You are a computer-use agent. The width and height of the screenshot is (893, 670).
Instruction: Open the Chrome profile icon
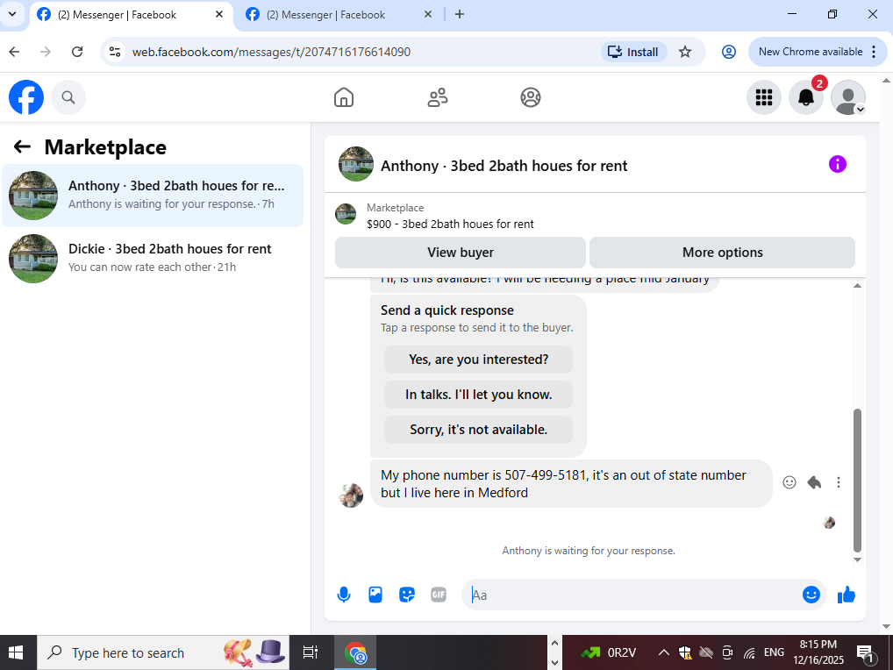click(728, 52)
